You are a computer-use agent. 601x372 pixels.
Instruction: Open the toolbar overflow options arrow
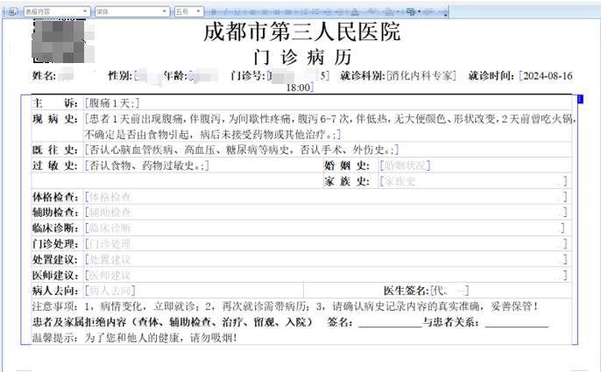[x=445, y=15]
